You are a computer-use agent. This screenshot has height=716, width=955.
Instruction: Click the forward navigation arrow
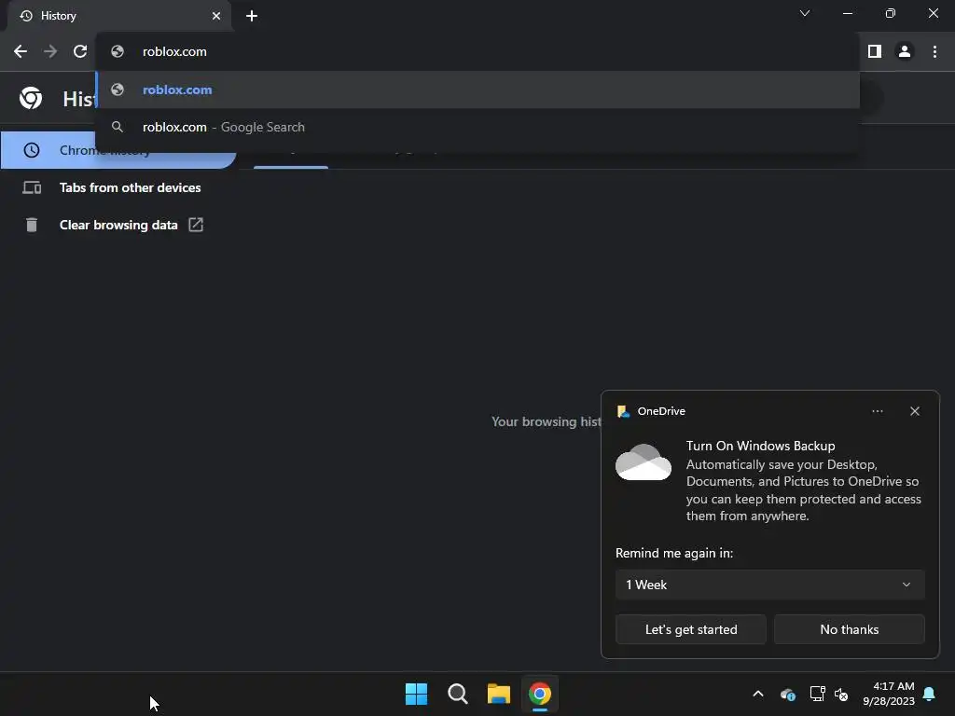point(50,52)
